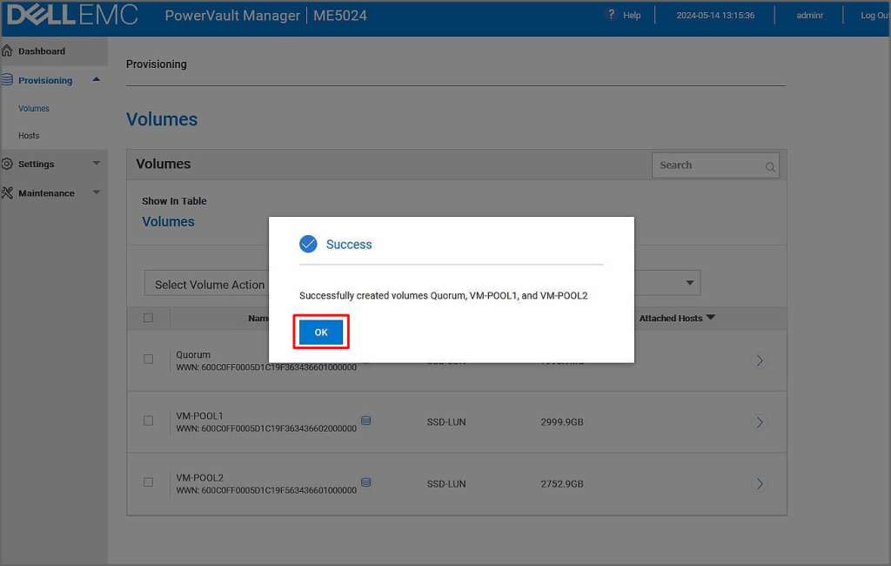Tick the Quorum volume checkbox

pyautogui.click(x=148, y=359)
